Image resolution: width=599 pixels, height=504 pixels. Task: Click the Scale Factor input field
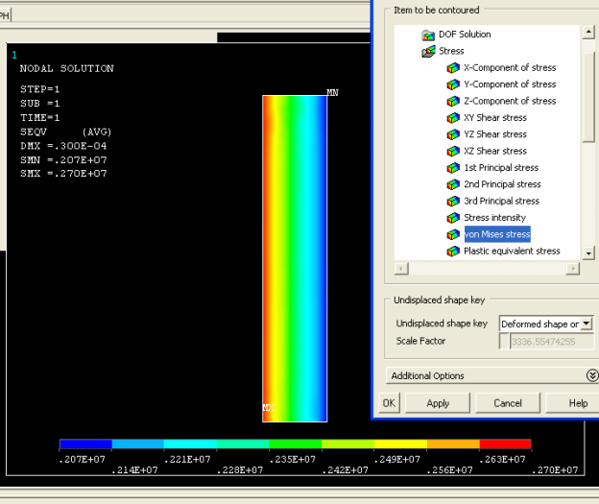[546, 342]
